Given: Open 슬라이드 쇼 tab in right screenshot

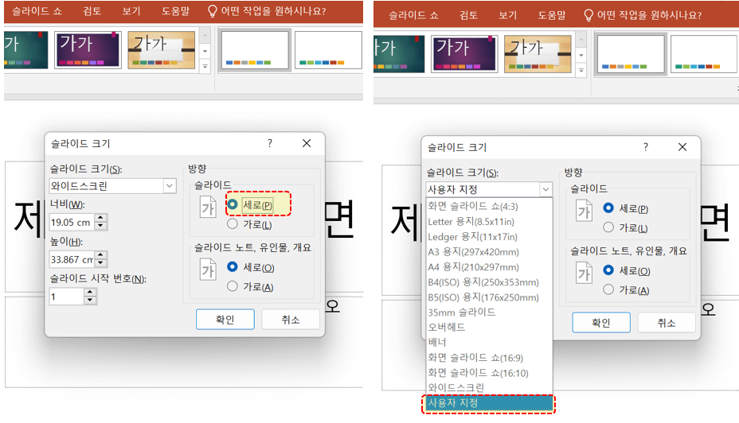Looking at the screenshot, I should pos(413,16).
